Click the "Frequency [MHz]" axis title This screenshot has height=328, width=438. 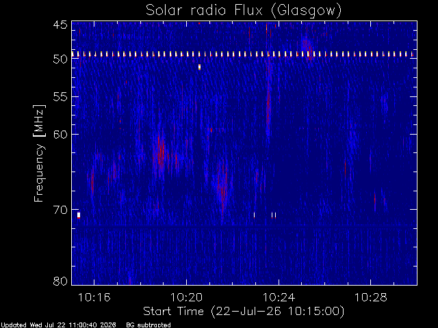point(39,153)
